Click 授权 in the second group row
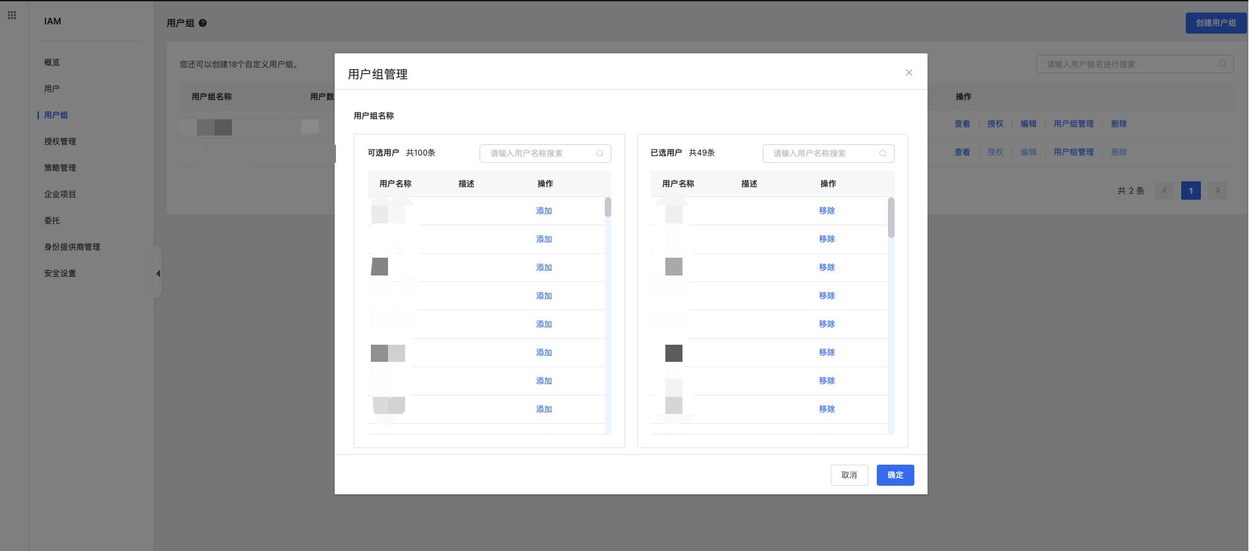Screen dimensions: 1249x551 995,152
